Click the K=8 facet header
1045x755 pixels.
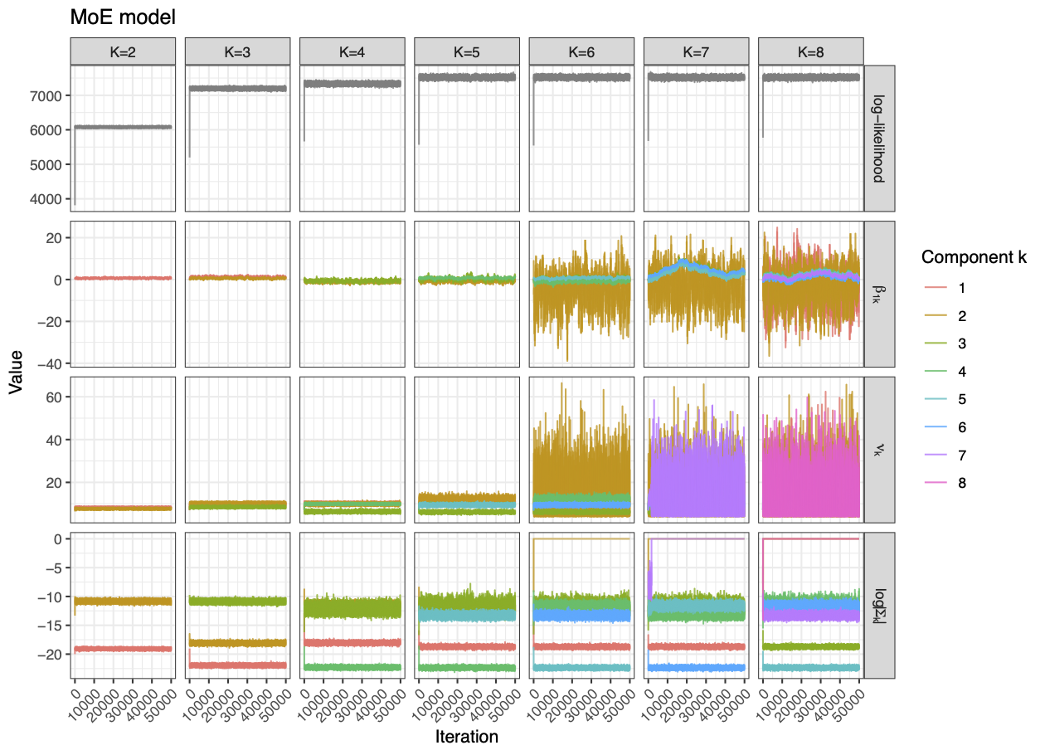point(810,51)
